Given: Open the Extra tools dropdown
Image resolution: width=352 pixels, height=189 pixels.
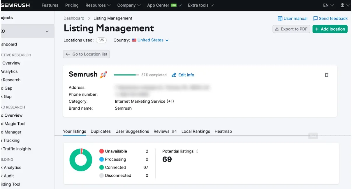Looking at the screenshot, I should pos(201,5).
